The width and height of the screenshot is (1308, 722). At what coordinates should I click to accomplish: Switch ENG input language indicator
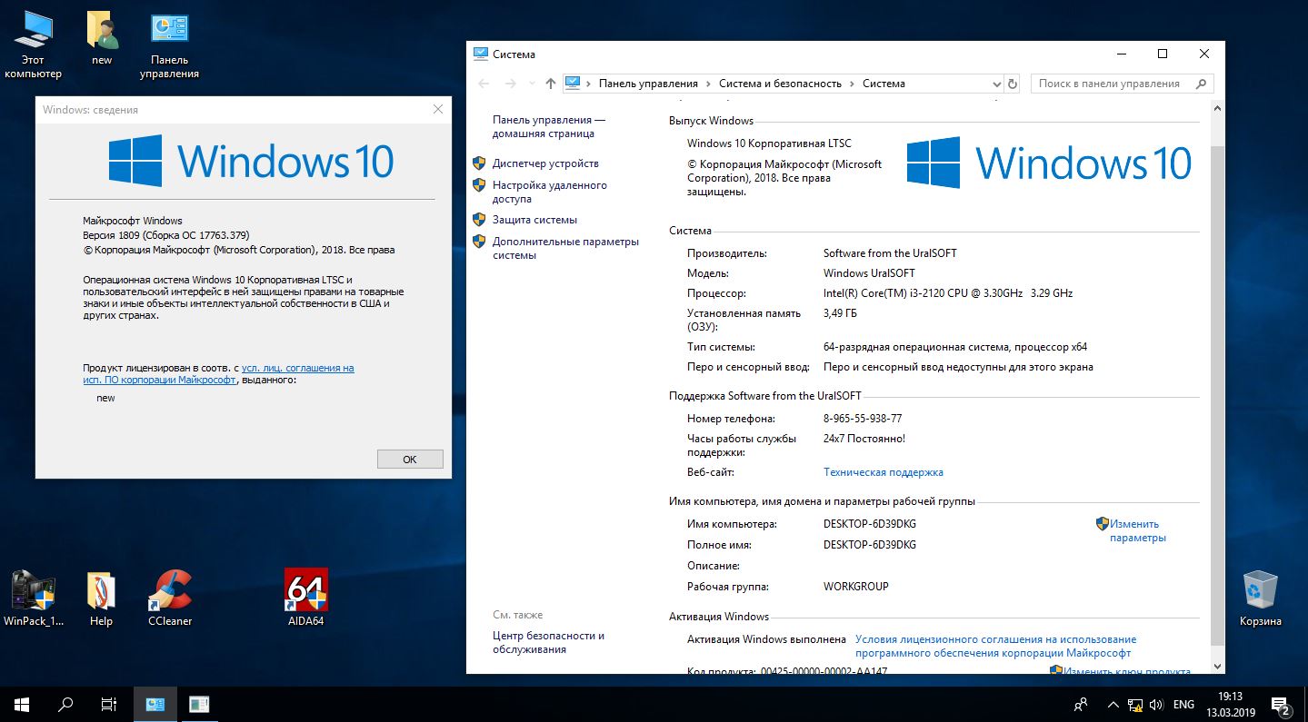1183,704
